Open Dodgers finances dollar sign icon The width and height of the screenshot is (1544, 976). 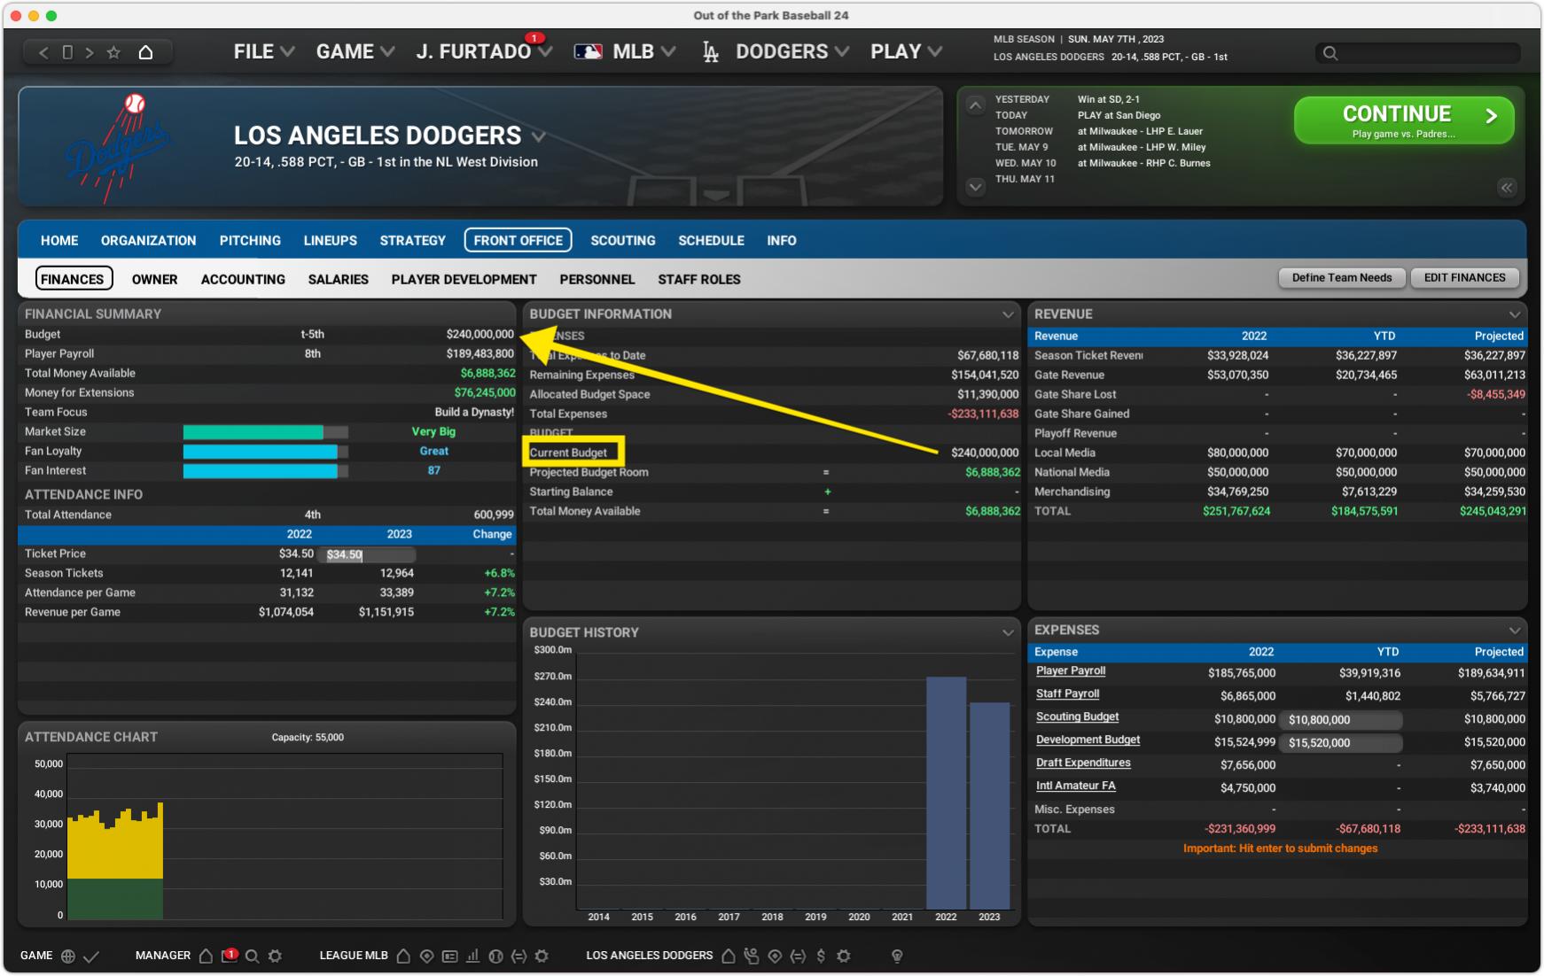coord(821,956)
